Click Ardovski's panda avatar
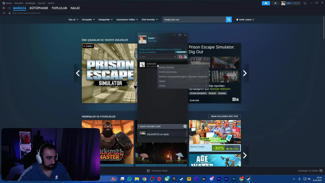 142,65
